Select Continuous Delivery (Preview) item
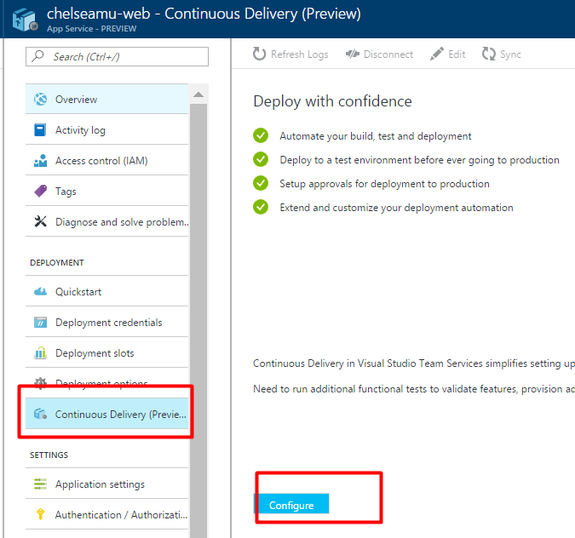575x538 pixels. pyautogui.click(x=106, y=414)
